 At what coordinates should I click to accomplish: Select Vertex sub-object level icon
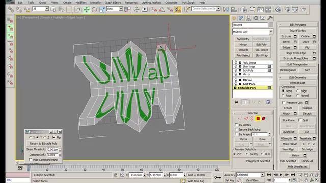click(x=240, y=119)
